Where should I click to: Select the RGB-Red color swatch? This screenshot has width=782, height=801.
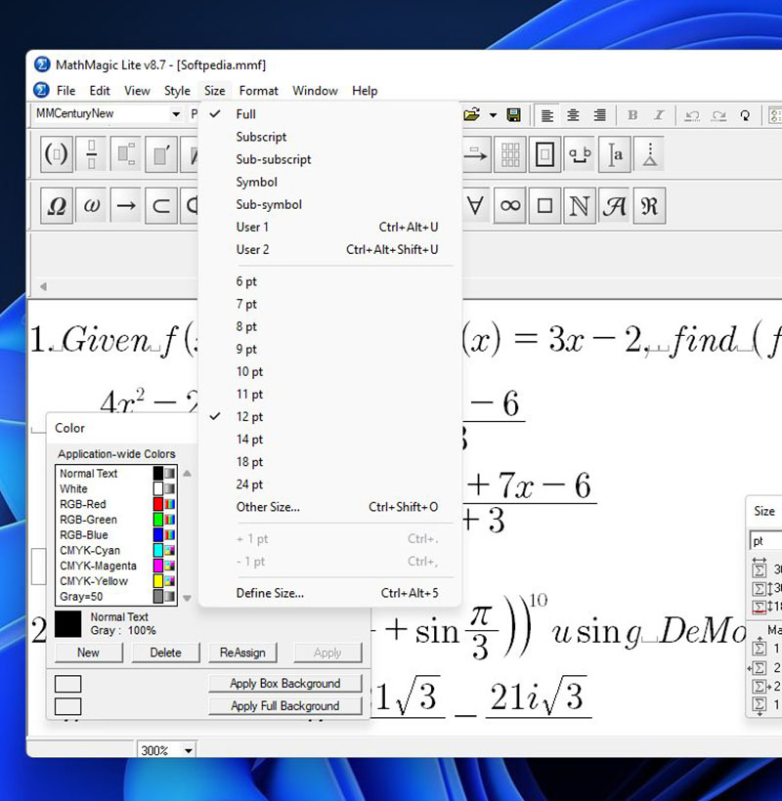pos(157,504)
